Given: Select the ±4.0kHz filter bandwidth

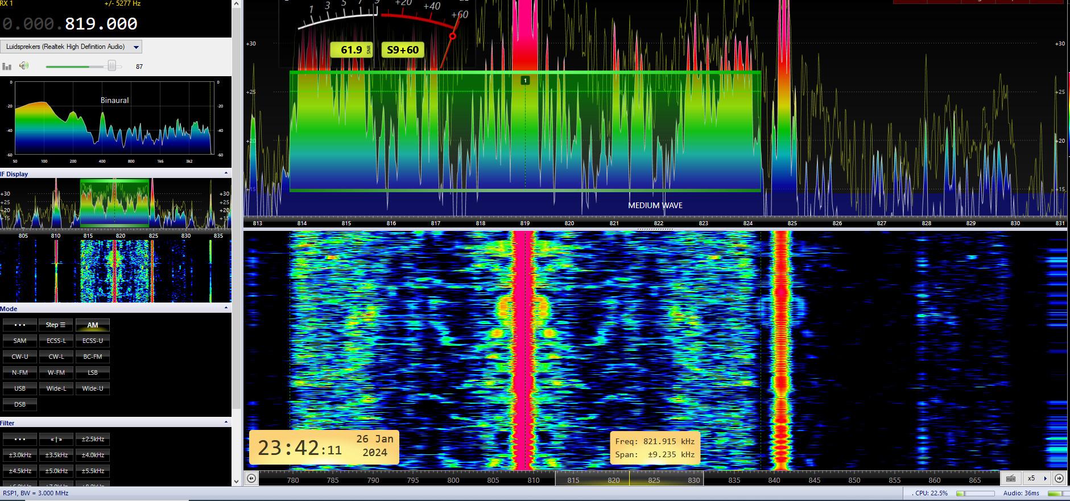Looking at the screenshot, I should (x=92, y=456).
